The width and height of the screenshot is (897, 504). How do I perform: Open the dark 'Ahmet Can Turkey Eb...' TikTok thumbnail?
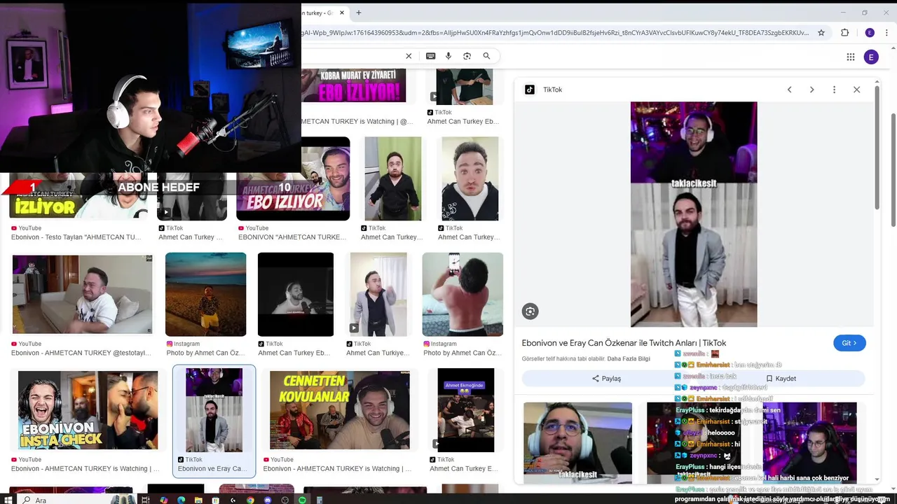tap(296, 295)
